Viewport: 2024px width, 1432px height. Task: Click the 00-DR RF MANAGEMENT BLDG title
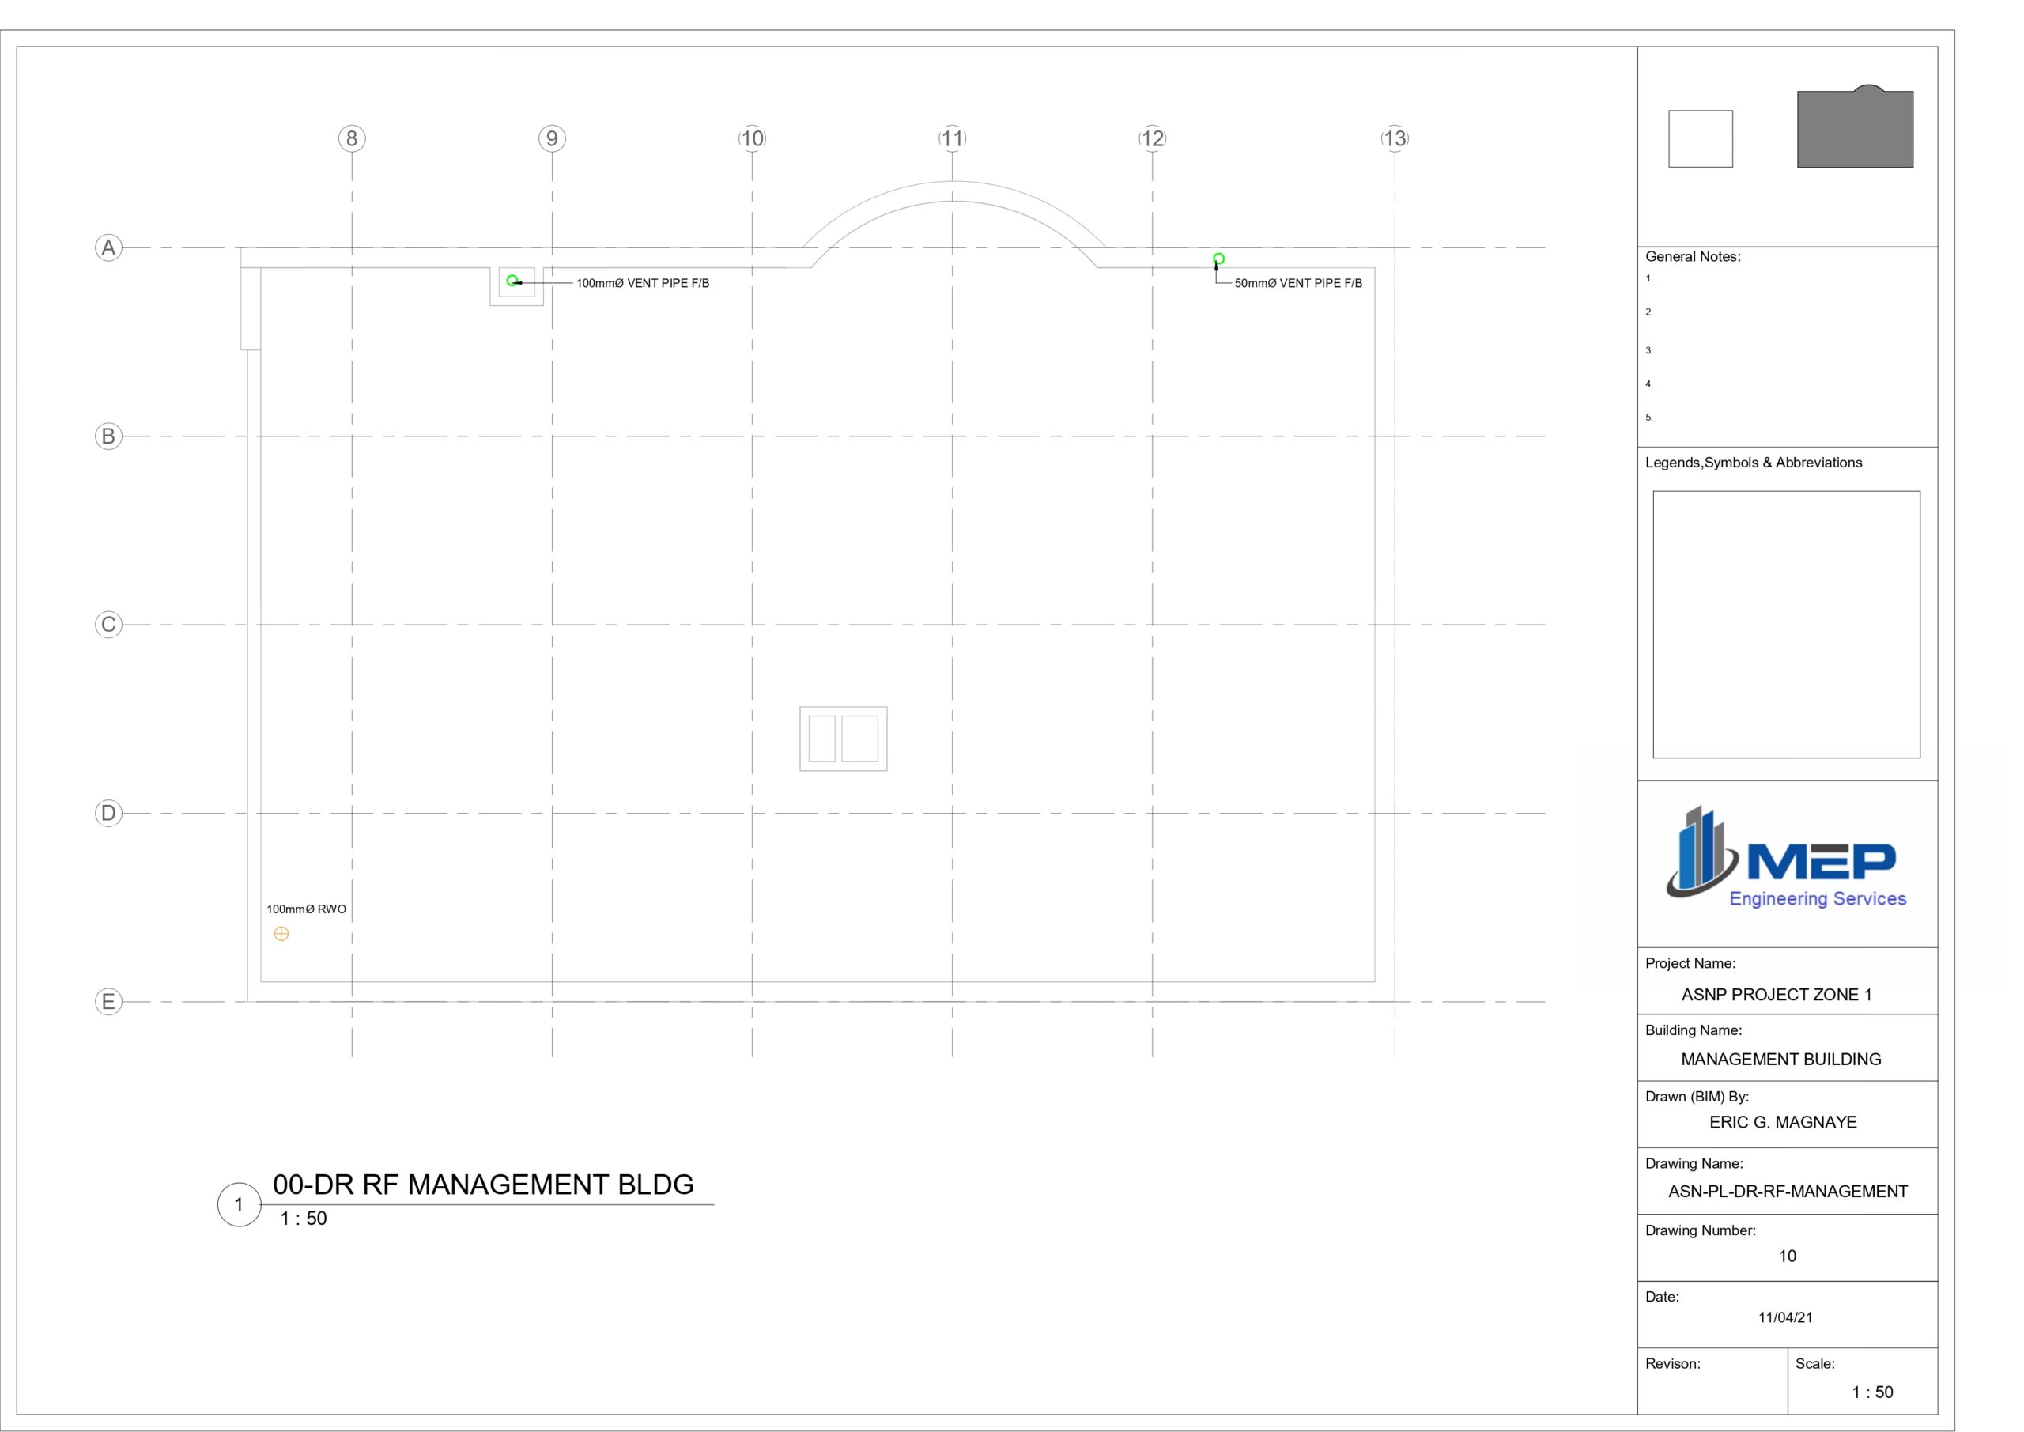483,1185
